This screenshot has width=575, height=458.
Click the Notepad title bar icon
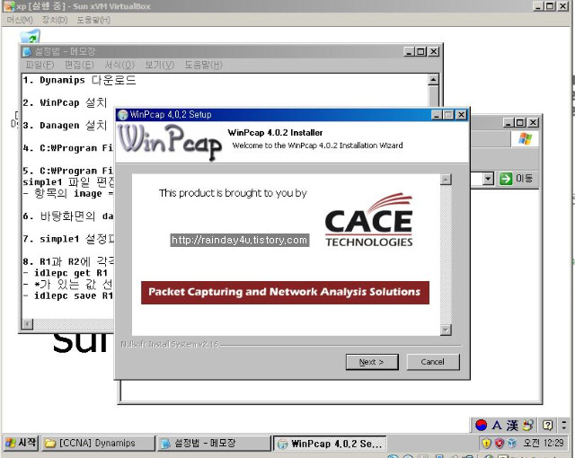click(x=27, y=52)
